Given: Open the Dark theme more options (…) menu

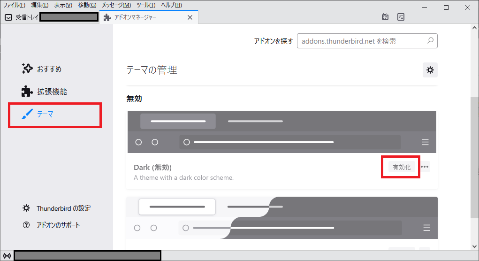Looking at the screenshot, I should pos(425,167).
